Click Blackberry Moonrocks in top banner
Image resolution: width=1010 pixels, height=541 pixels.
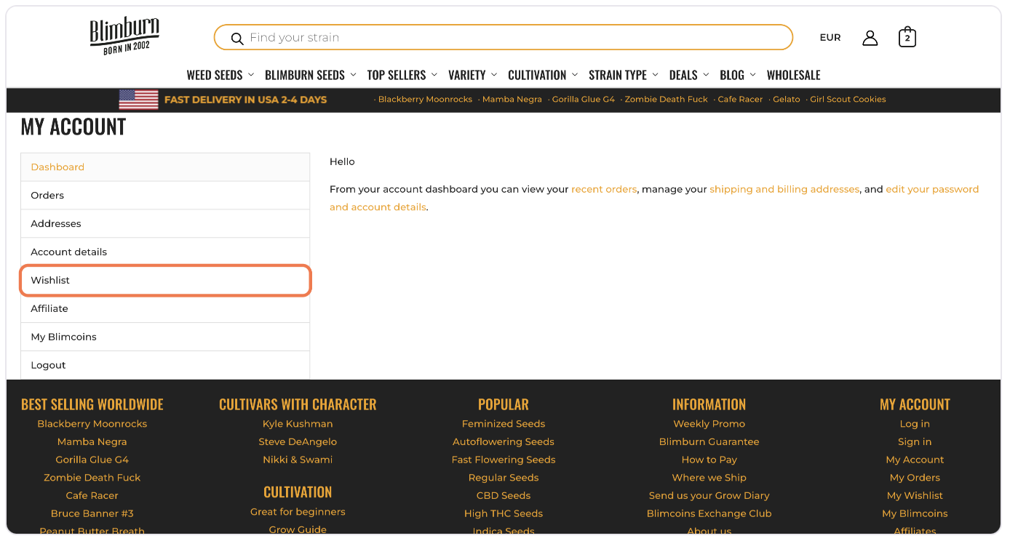coord(425,100)
